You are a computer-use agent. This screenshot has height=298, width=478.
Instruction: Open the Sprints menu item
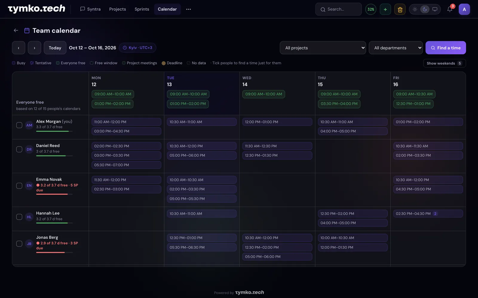(x=142, y=9)
